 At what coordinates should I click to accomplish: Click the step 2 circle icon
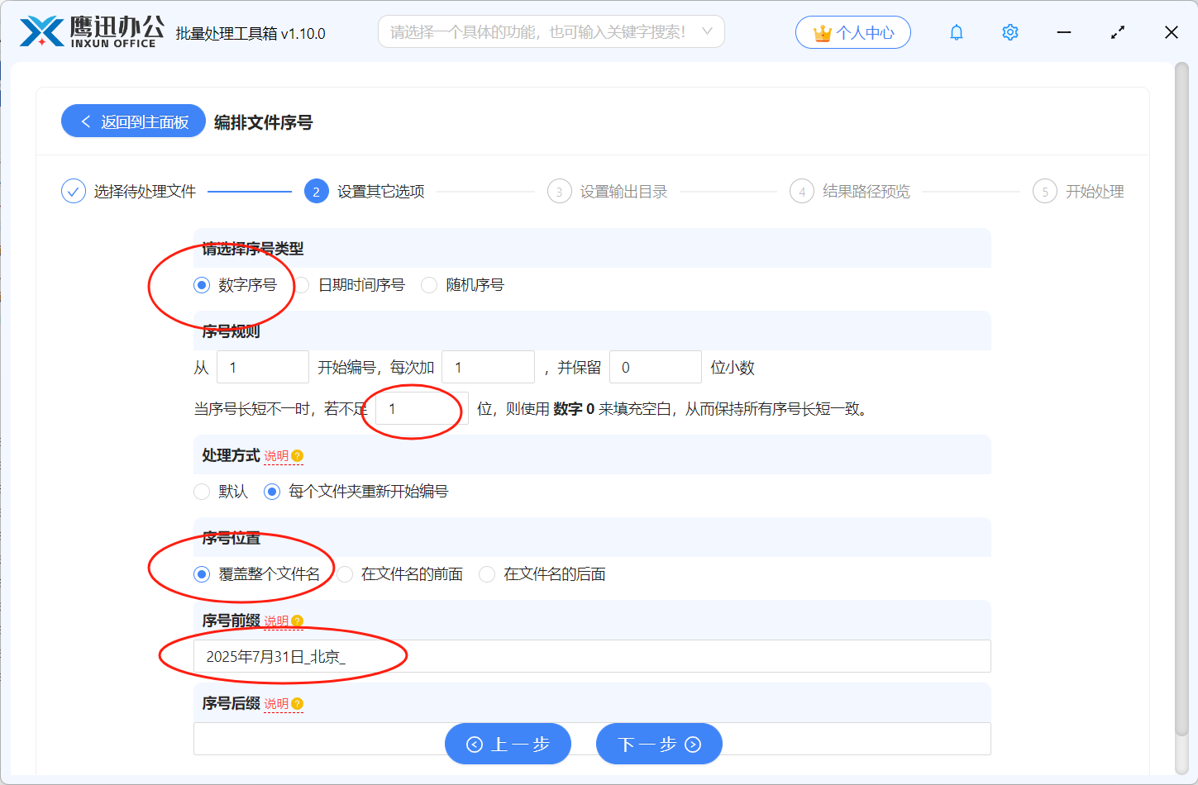tap(316, 192)
